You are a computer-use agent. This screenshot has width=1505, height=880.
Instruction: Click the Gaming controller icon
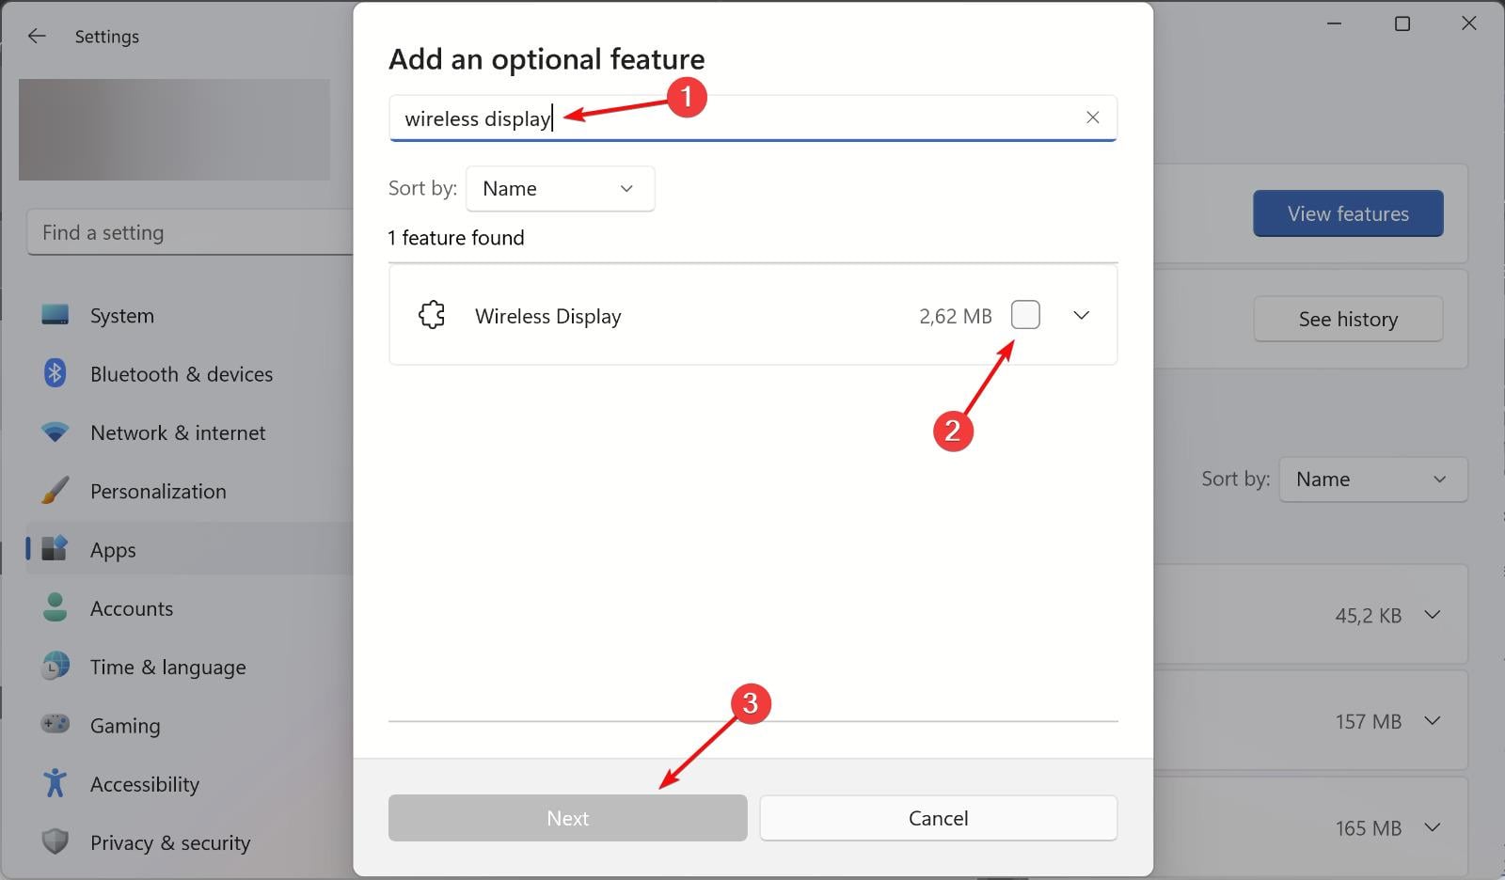point(55,725)
